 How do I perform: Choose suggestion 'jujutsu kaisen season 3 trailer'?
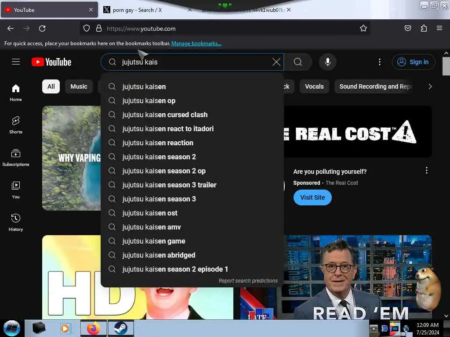(192, 185)
